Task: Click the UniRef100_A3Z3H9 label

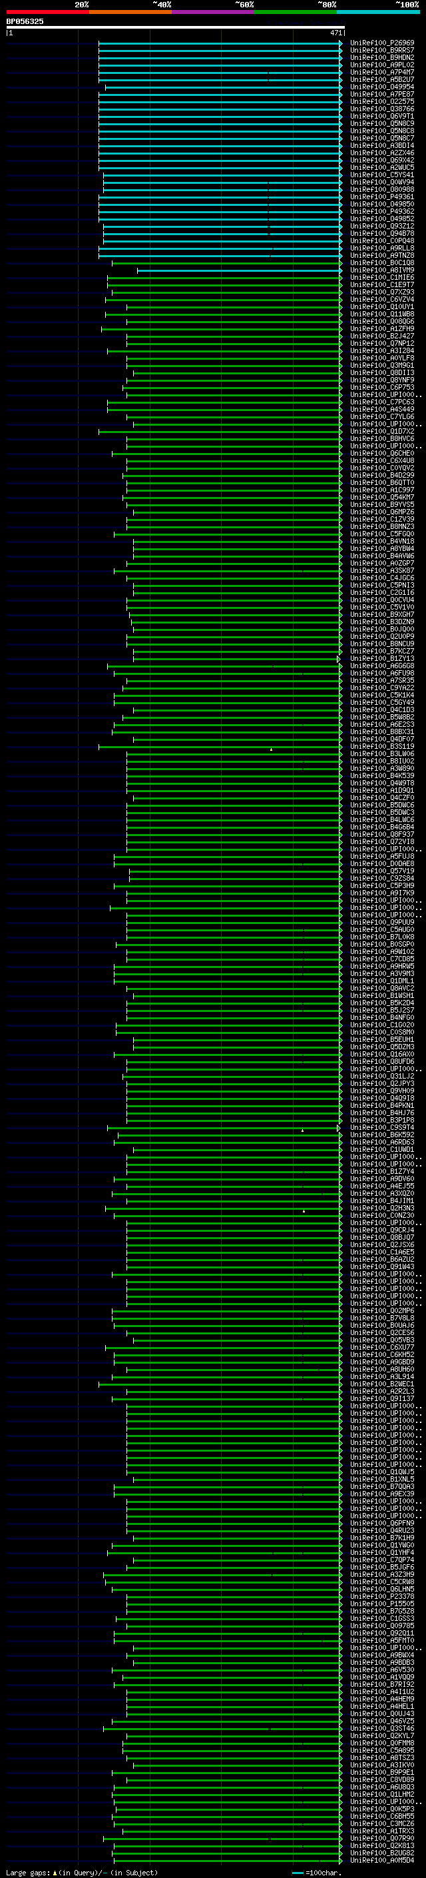Action: pyautogui.click(x=381, y=1574)
